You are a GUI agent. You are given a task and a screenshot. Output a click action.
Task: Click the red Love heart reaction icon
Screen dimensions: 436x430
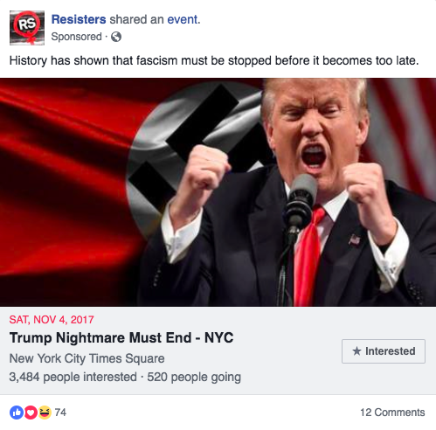click(x=31, y=413)
